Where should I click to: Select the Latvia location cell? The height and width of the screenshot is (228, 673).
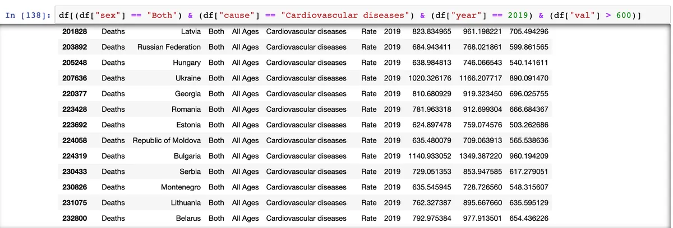191,31
